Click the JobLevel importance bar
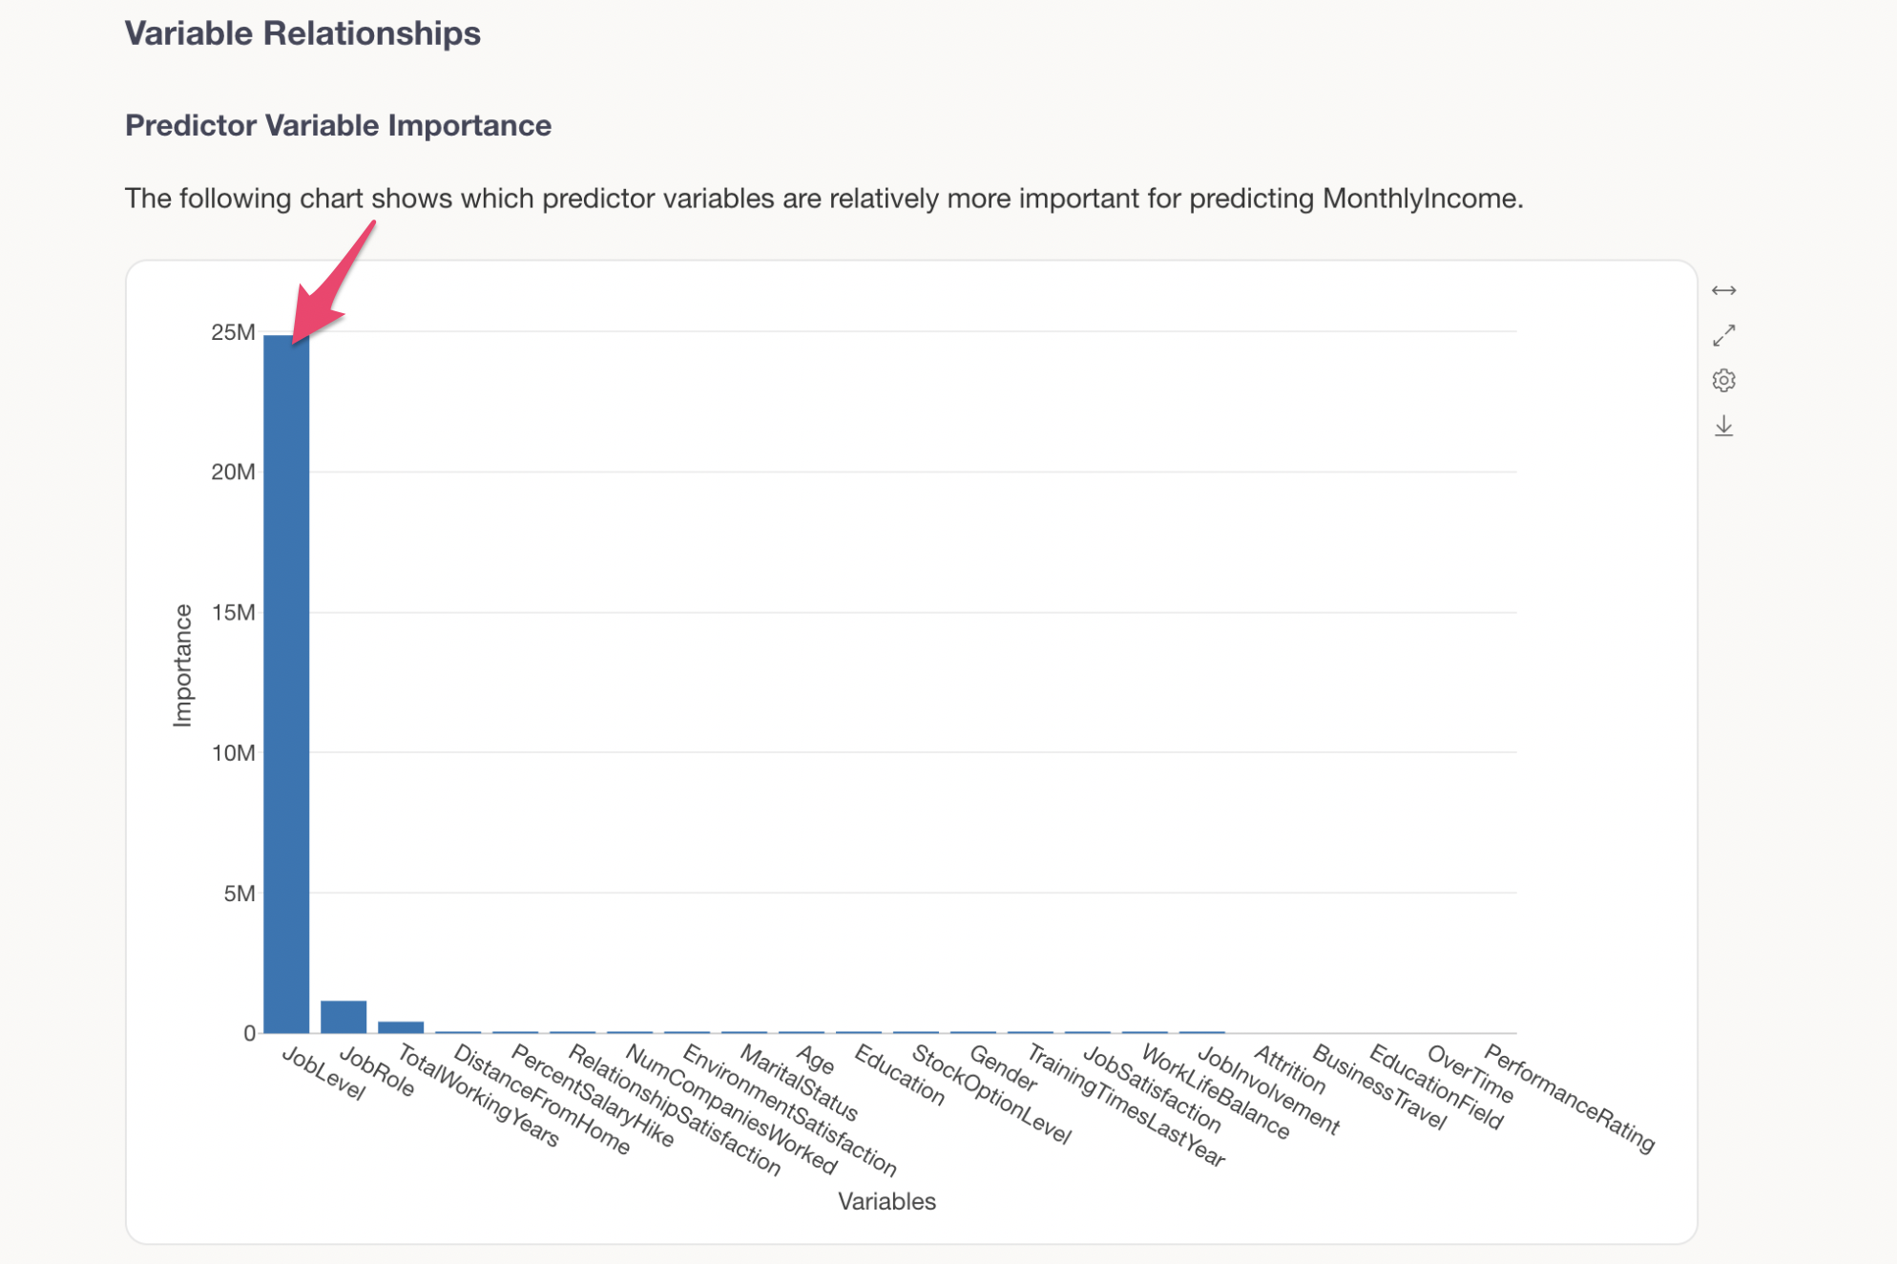The width and height of the screenshot is (1897, 1264). point(286,683)
